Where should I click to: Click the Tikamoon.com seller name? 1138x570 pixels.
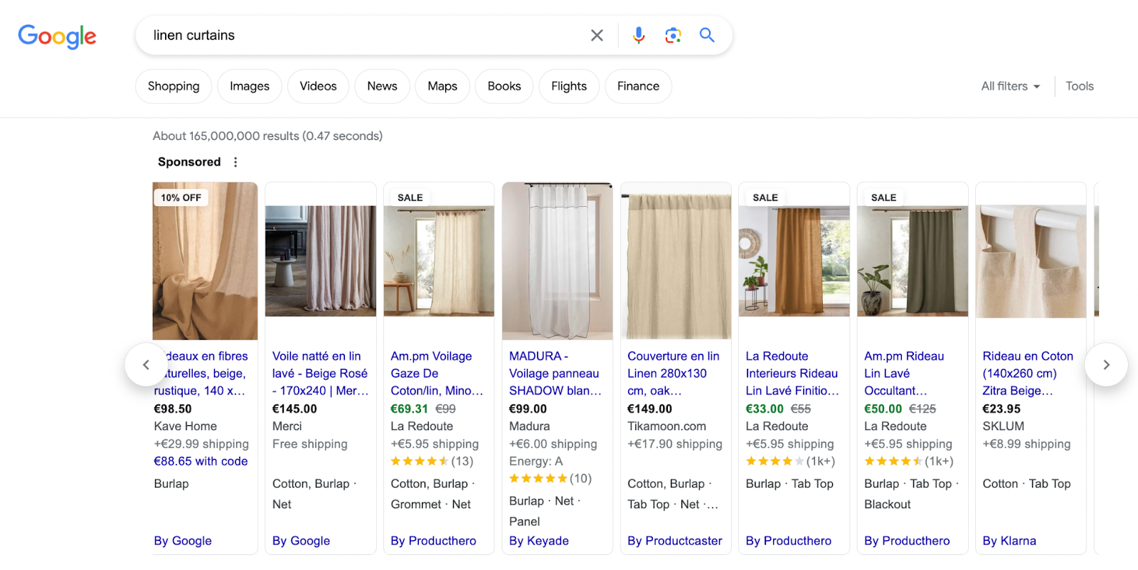tap(666, 426)
